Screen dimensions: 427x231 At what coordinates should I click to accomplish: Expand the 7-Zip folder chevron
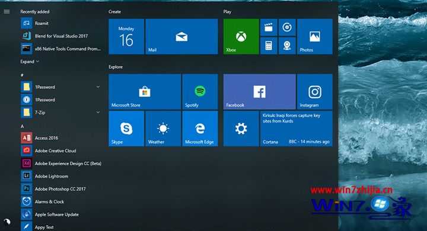98,112
